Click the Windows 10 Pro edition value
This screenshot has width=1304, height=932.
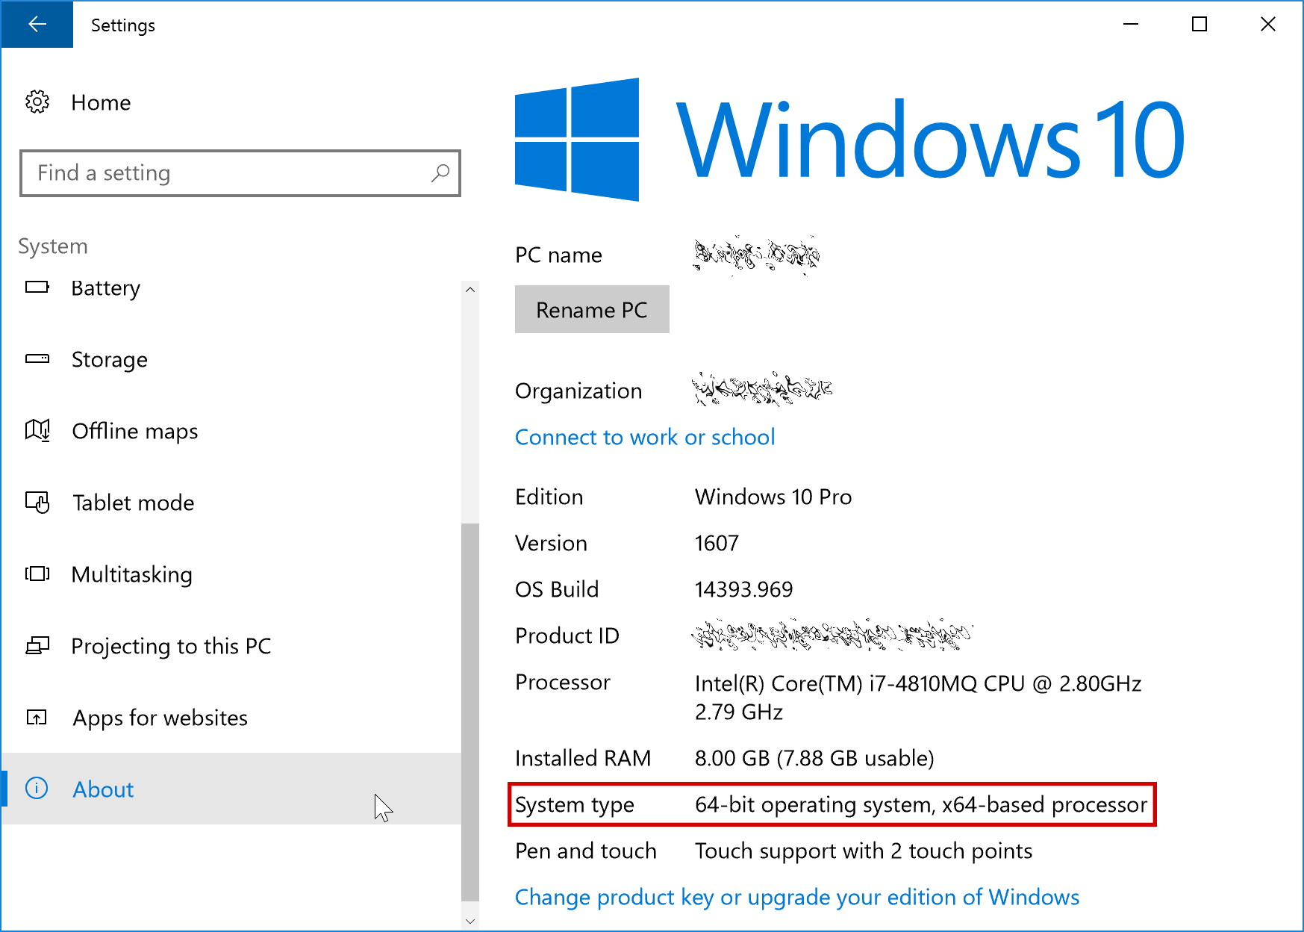(773, 497)
